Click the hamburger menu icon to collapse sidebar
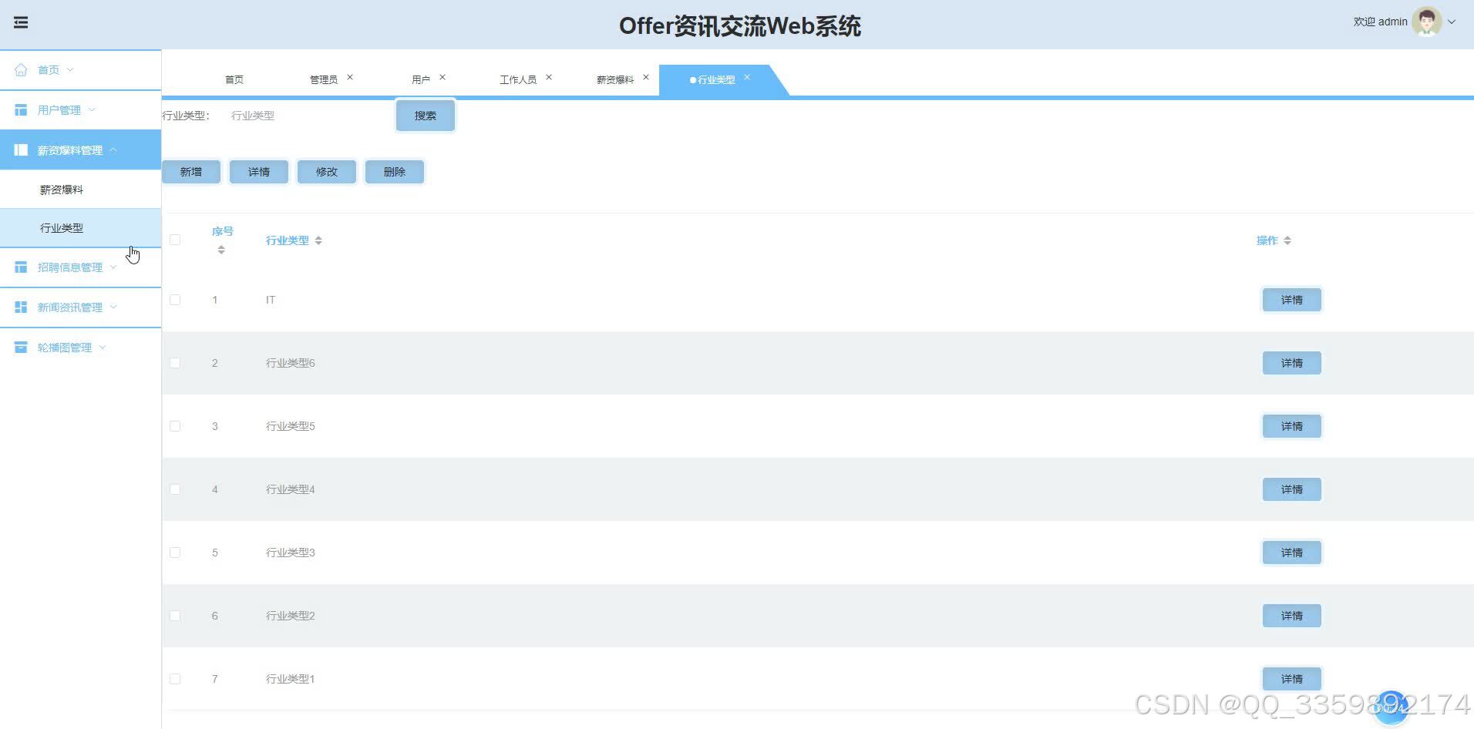 pos(20,22)
